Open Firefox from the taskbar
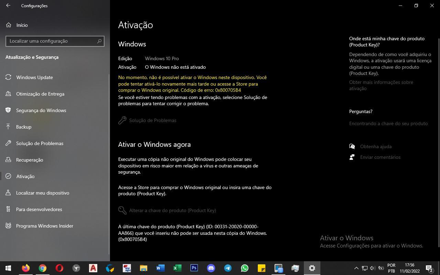 (25, 268)
